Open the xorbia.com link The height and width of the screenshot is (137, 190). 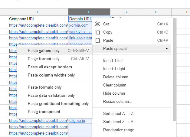tap(79, 25)
